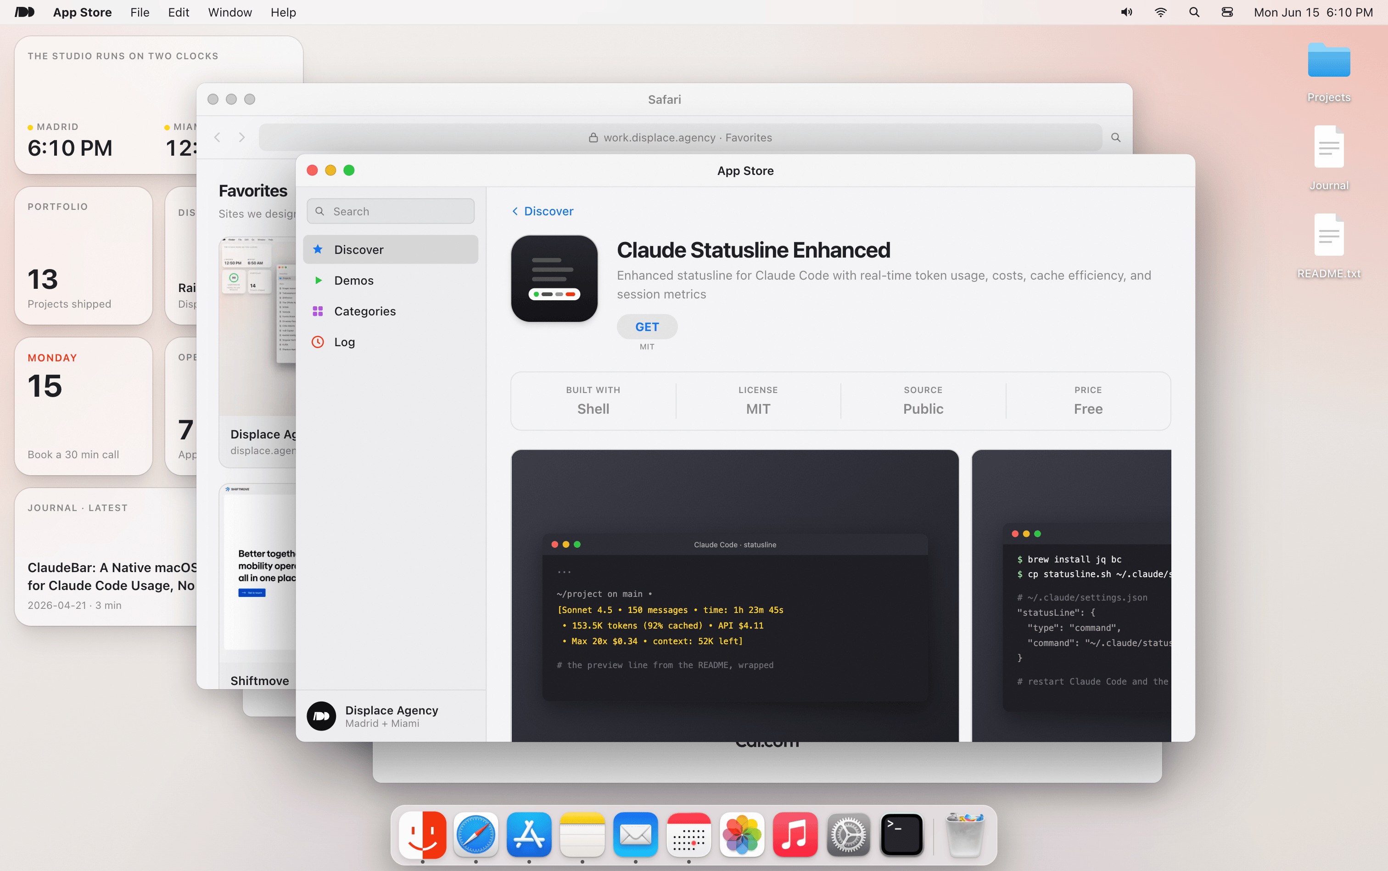
Task: Open the App Store menu in the menu bar
Action: 82,12
